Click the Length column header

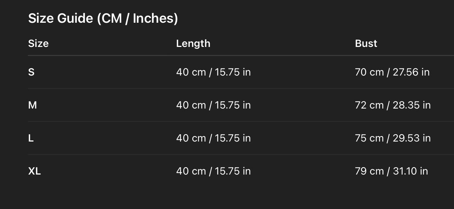click(x=193, y=43)
